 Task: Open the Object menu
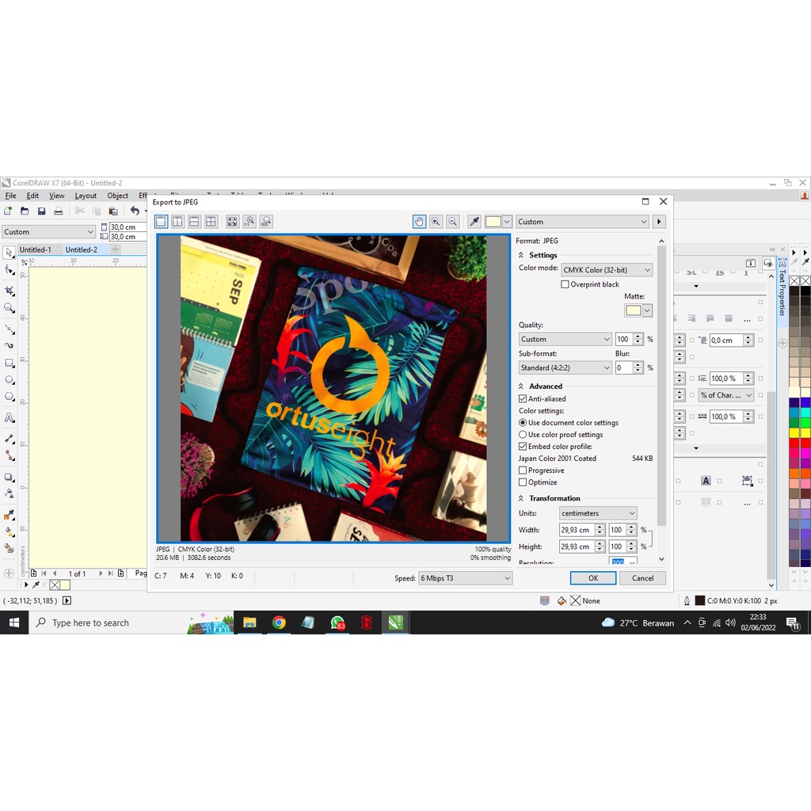coord(117,196)
